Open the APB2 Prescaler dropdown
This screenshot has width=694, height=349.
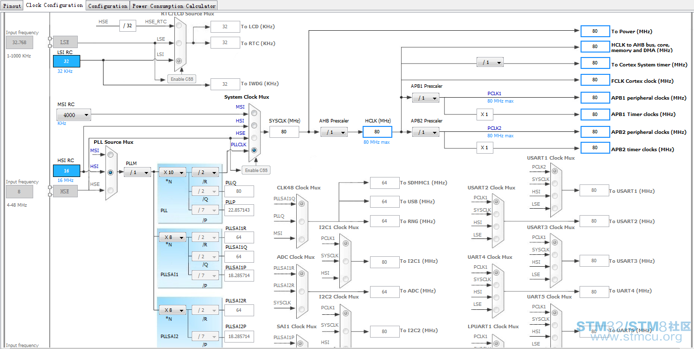click(426, 132)
